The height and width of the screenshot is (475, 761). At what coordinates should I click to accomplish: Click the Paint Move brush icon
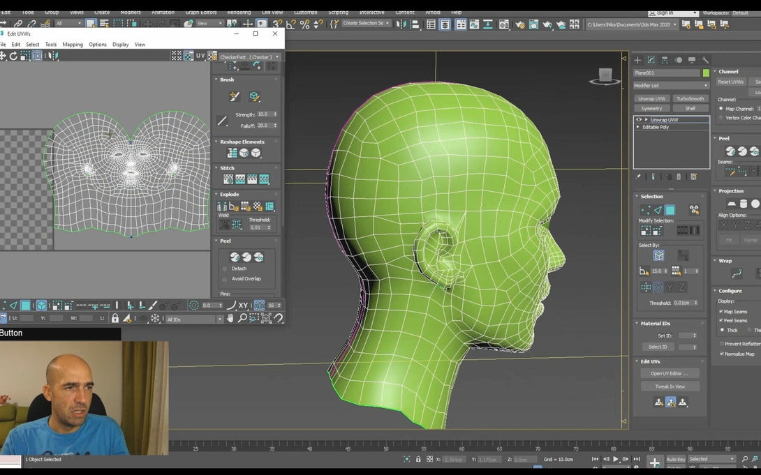tap(235, 96)
